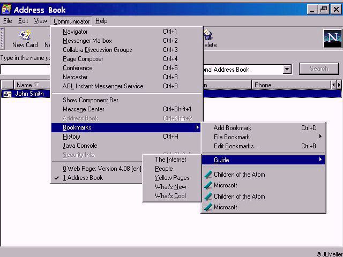Restore the Address Book window size

click(x=324, y=10)
